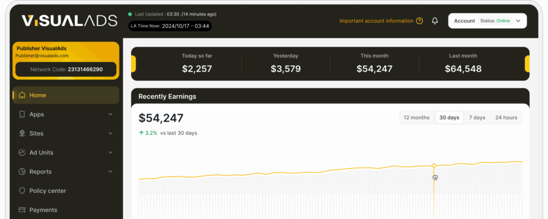Click the Ad Units icon
The image size is (548, 219).
22,153
